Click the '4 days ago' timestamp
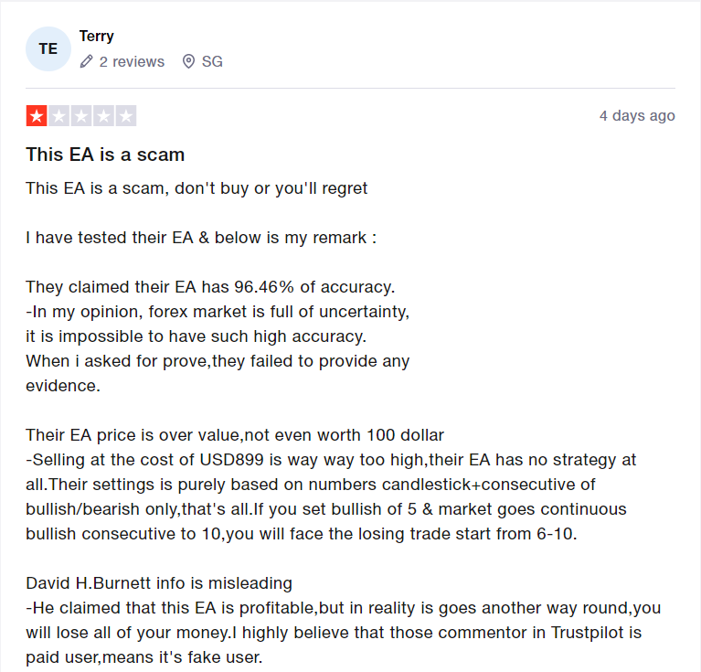 click(x=637, y=116)
